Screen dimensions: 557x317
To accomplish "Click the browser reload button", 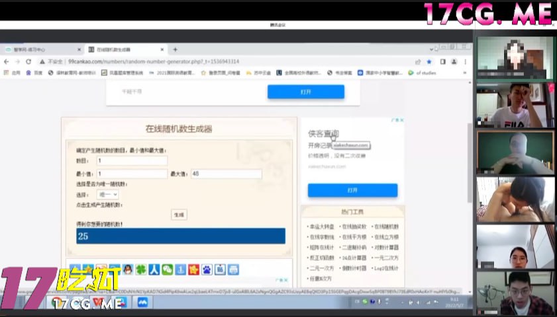I will 28,61.
